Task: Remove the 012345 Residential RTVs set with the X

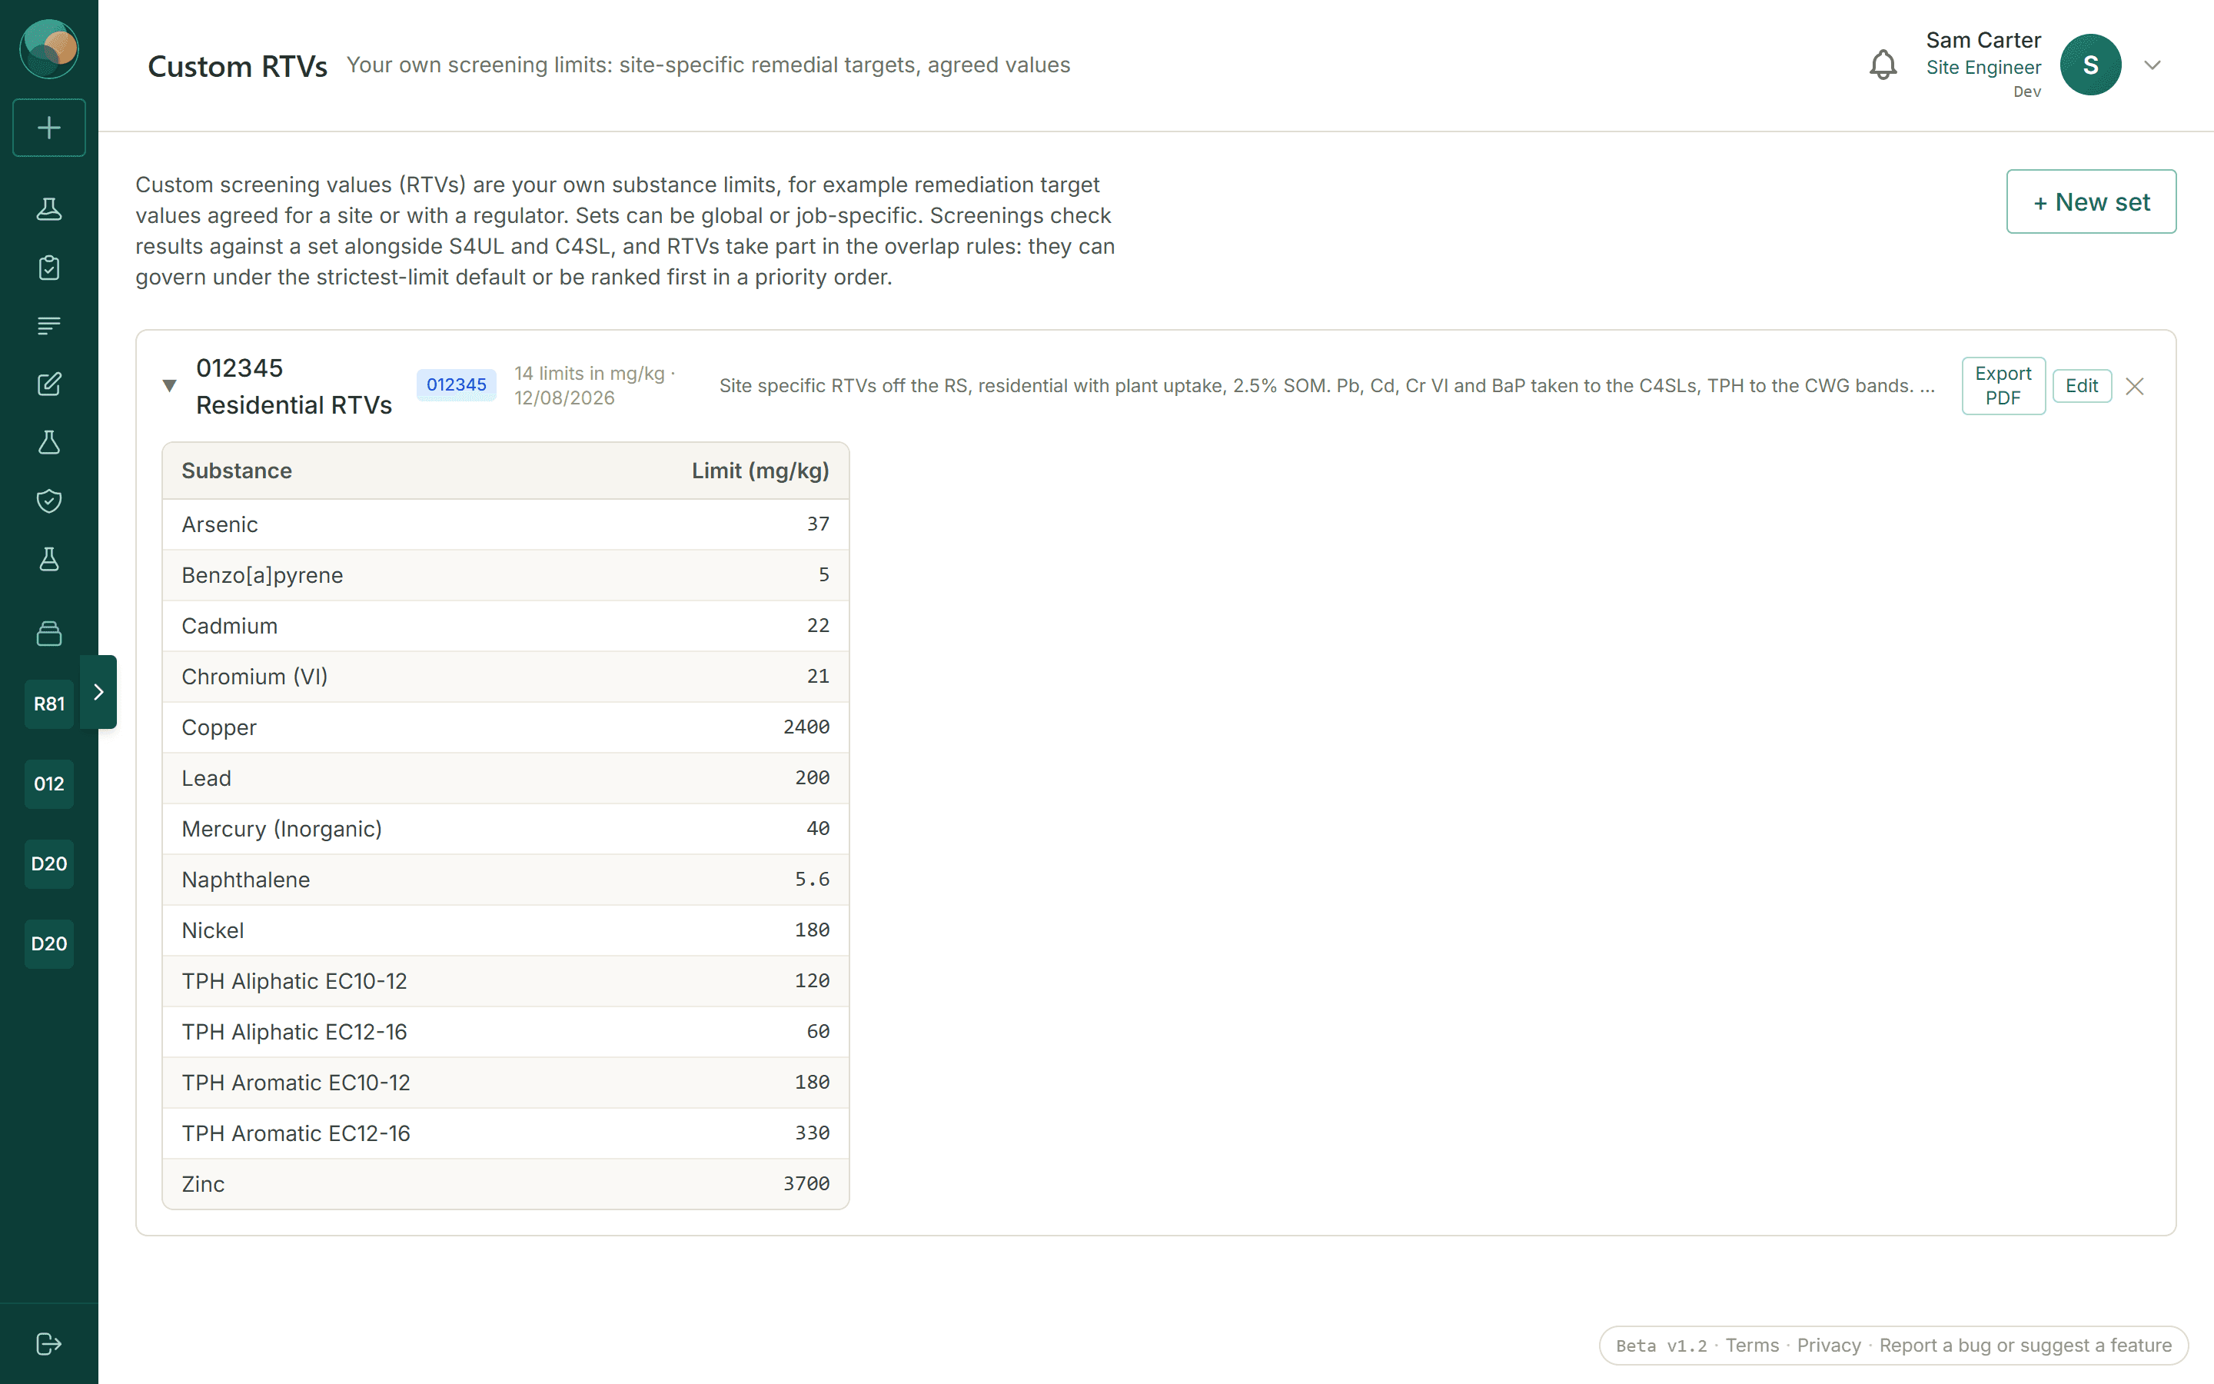Action: (x=2134, y=386)
